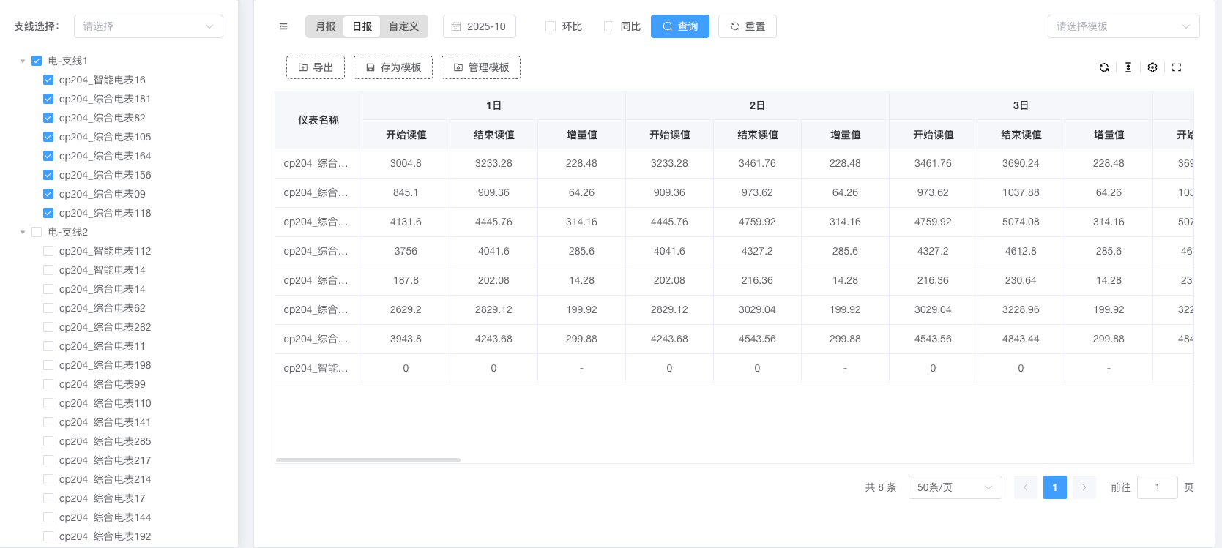Click the 1日 column group header

(494, 105)
